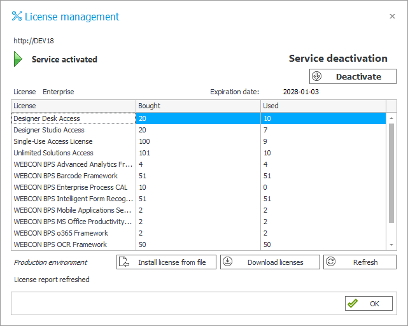
Task: Click Bought value 100 for Single-Use Access
Action: click(144, 141)
